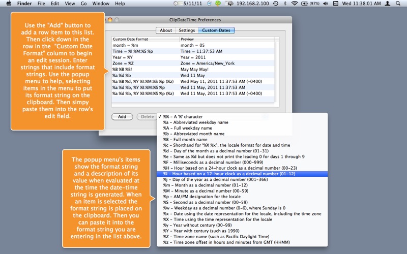Click the green tree menu bar icon
Screen dimensions: 407x254
coord(218,4)
